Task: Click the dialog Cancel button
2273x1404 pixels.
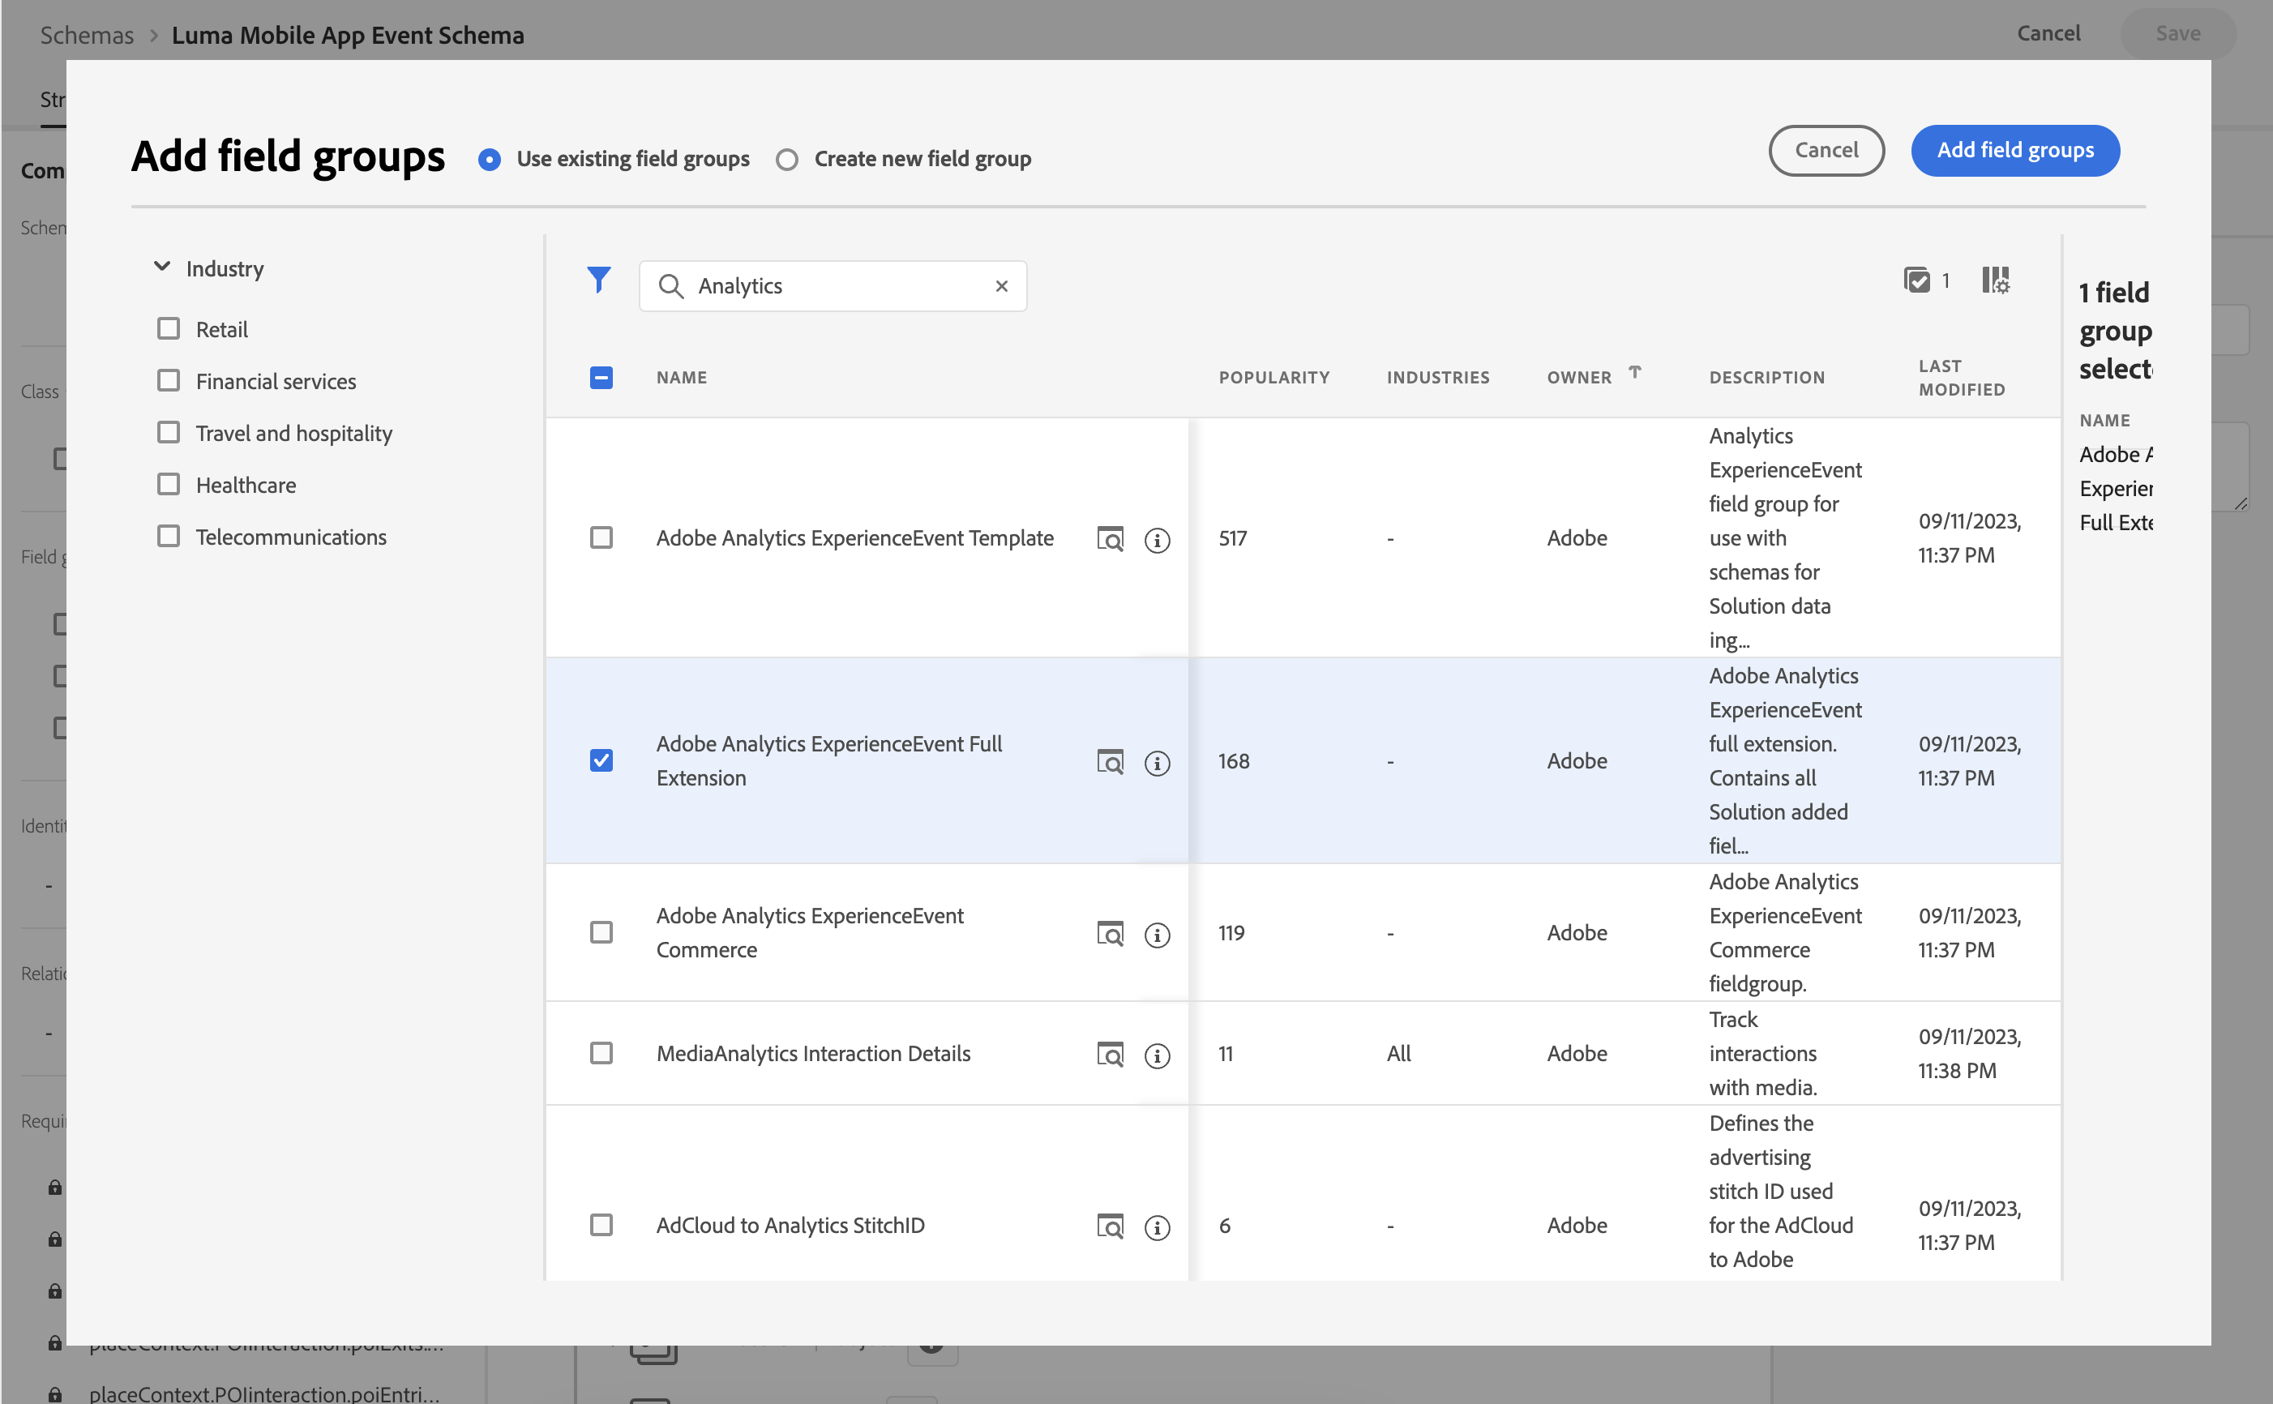Action: [1825, 151]
